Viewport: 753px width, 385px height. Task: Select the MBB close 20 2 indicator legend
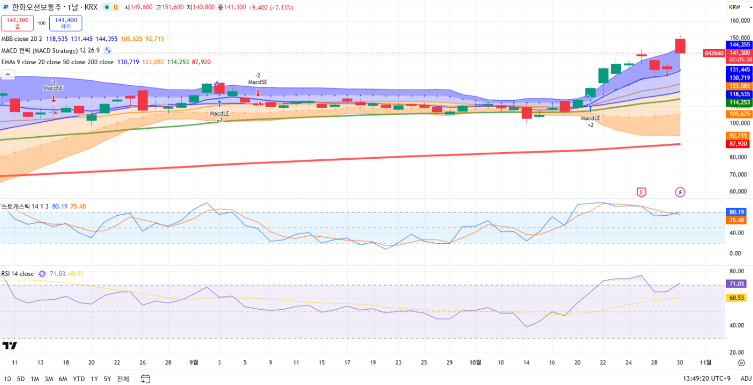pyautogui.click(x=22, y=39)
